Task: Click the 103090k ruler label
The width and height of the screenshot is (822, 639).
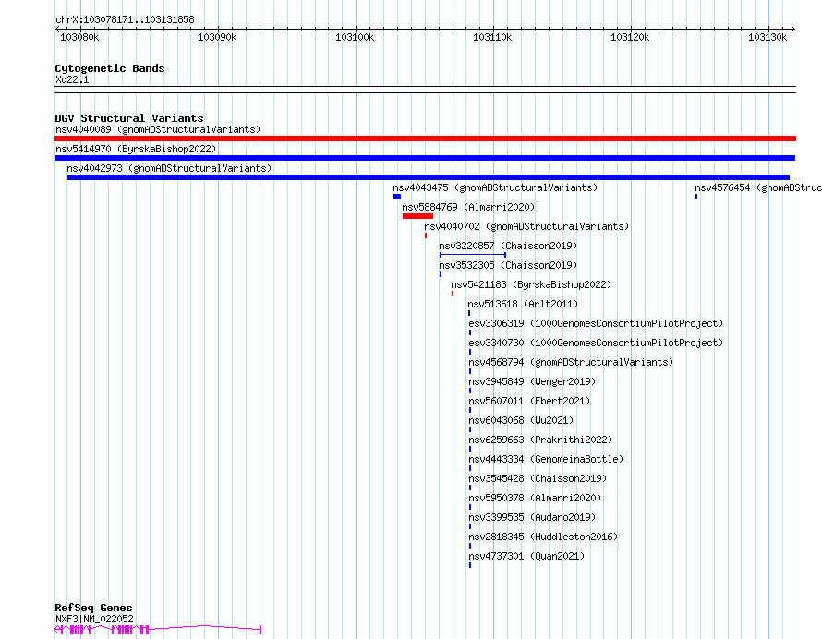Action: pos(217,37)
